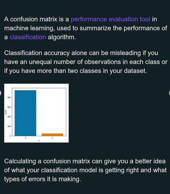
Task: Click the 800 tick label on chart
Action: (9, 97)
